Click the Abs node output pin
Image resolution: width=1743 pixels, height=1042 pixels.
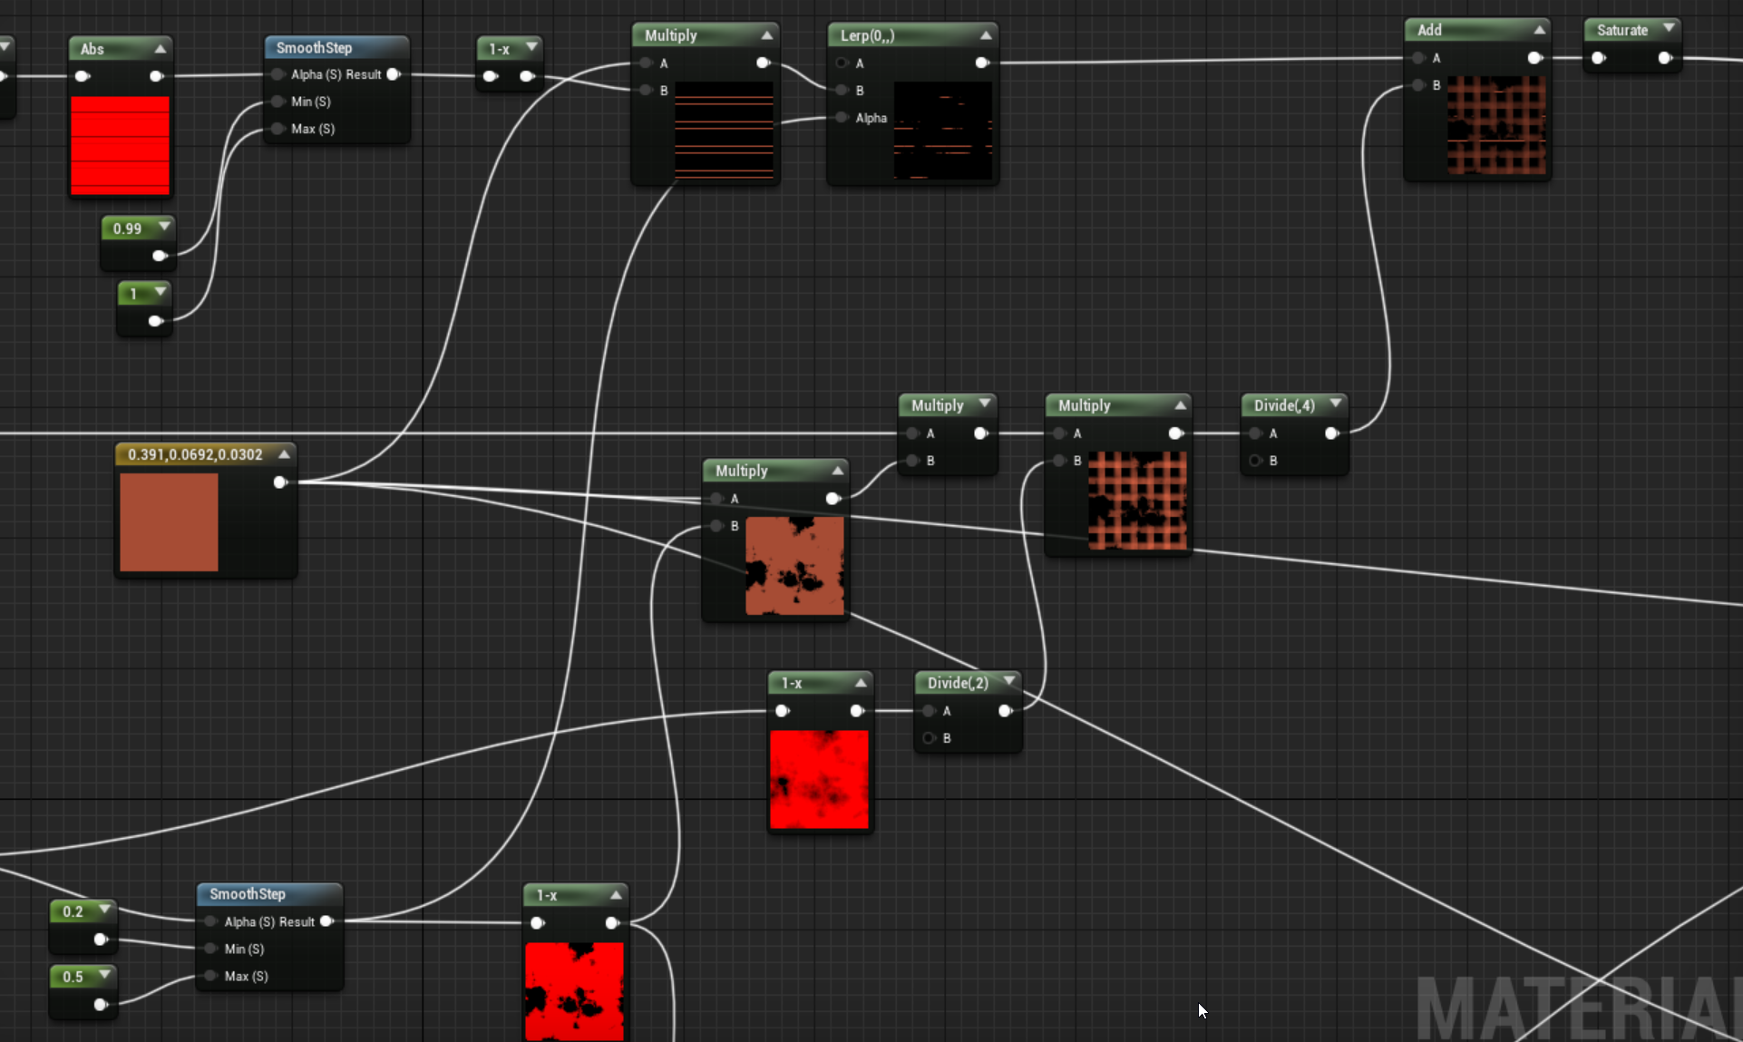pyautogui.click(x=157, y=76)
